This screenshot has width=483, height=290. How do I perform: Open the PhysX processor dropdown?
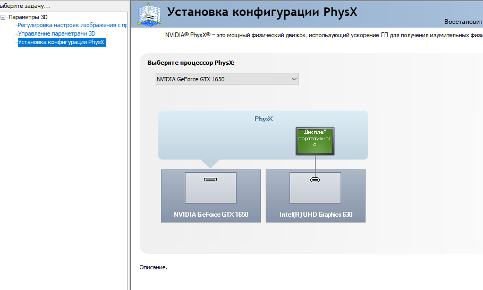[x=227, y=79]
